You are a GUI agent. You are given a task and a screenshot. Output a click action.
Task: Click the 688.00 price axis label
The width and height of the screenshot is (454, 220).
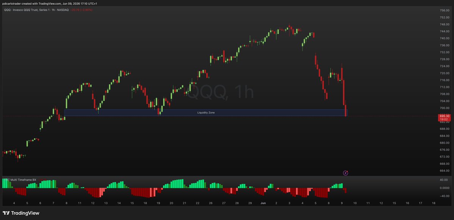tap(444, 129)
